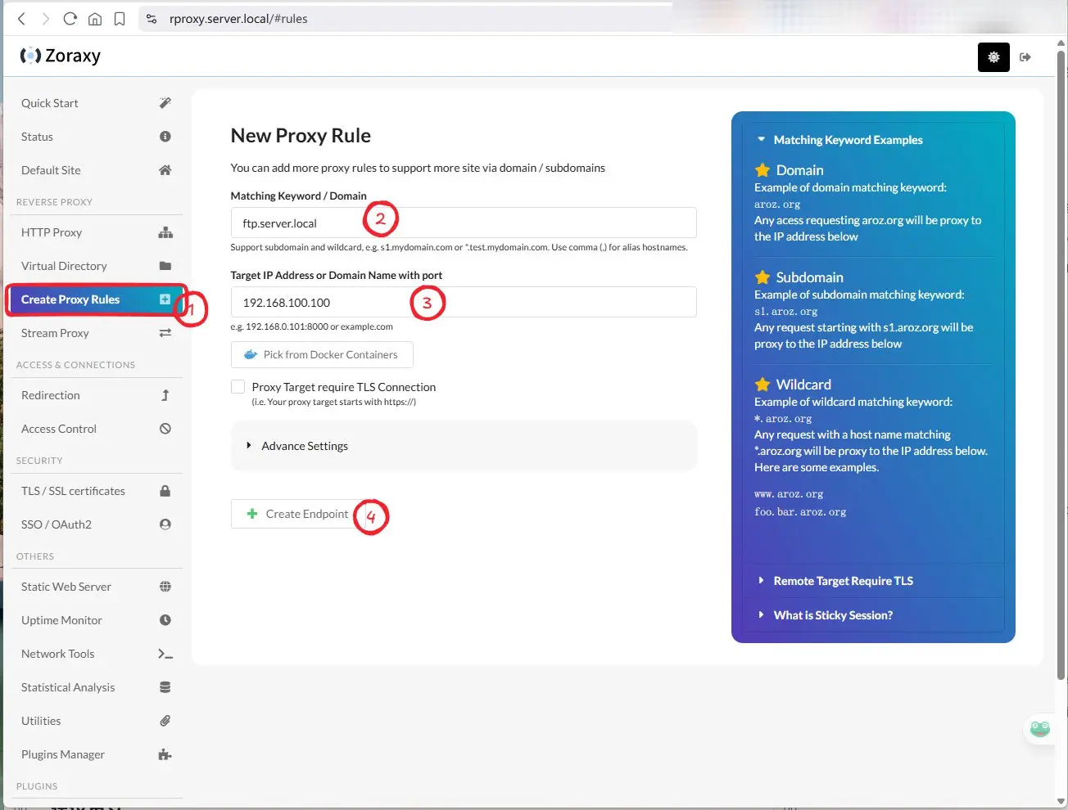The height and width of the screenshot is (810, 1068).
Task: Click the logout icon in header
Action: pyautogui.click(x=1025, y=57)
